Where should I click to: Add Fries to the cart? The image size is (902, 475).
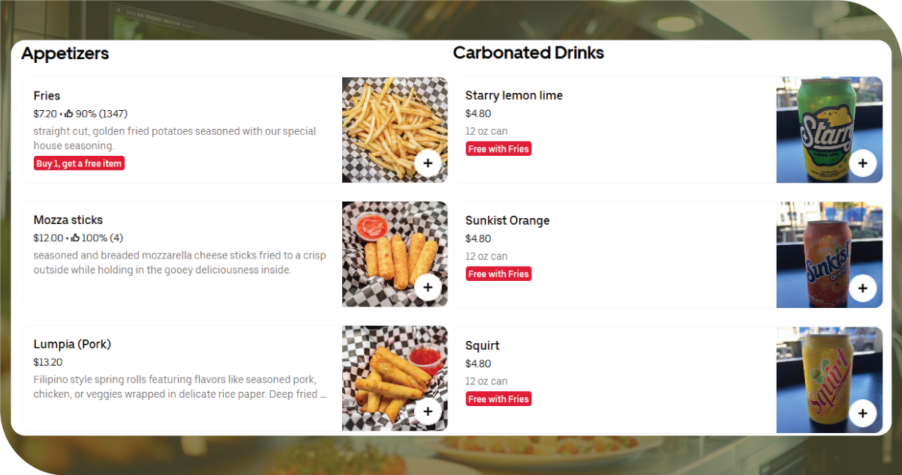(428, 163)
